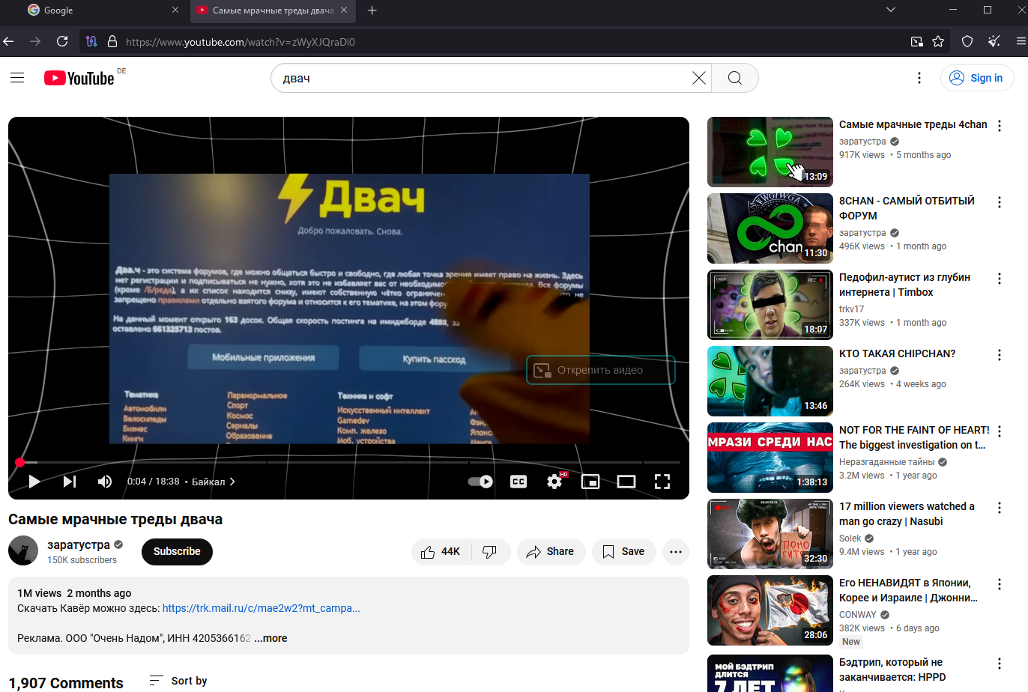1028x692 pixels.
Task: Open Его НЕНАВИДЯТ в Японии thumbnail
Action: 770,610
